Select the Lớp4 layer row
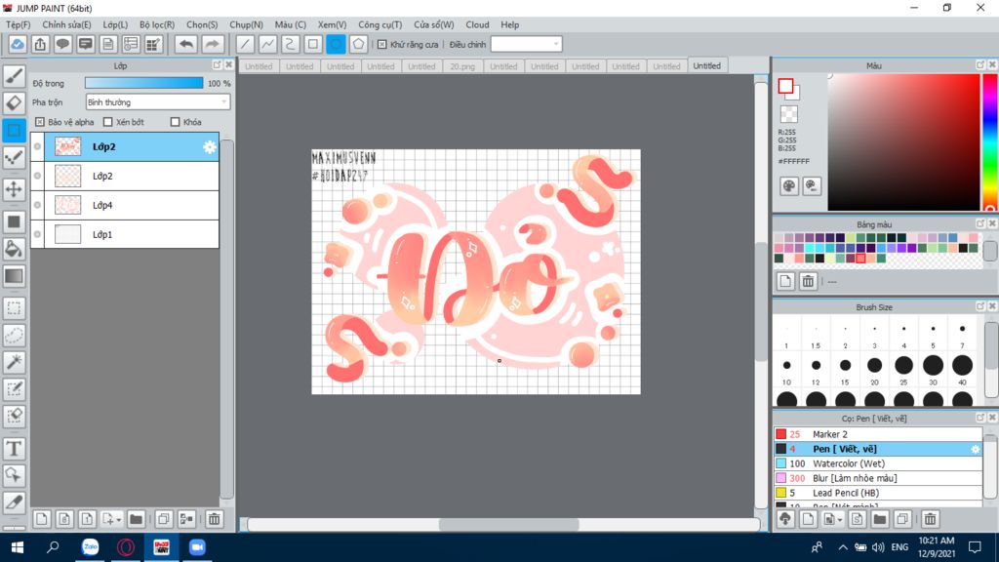The image size is (999, 562). click(125, 205)
